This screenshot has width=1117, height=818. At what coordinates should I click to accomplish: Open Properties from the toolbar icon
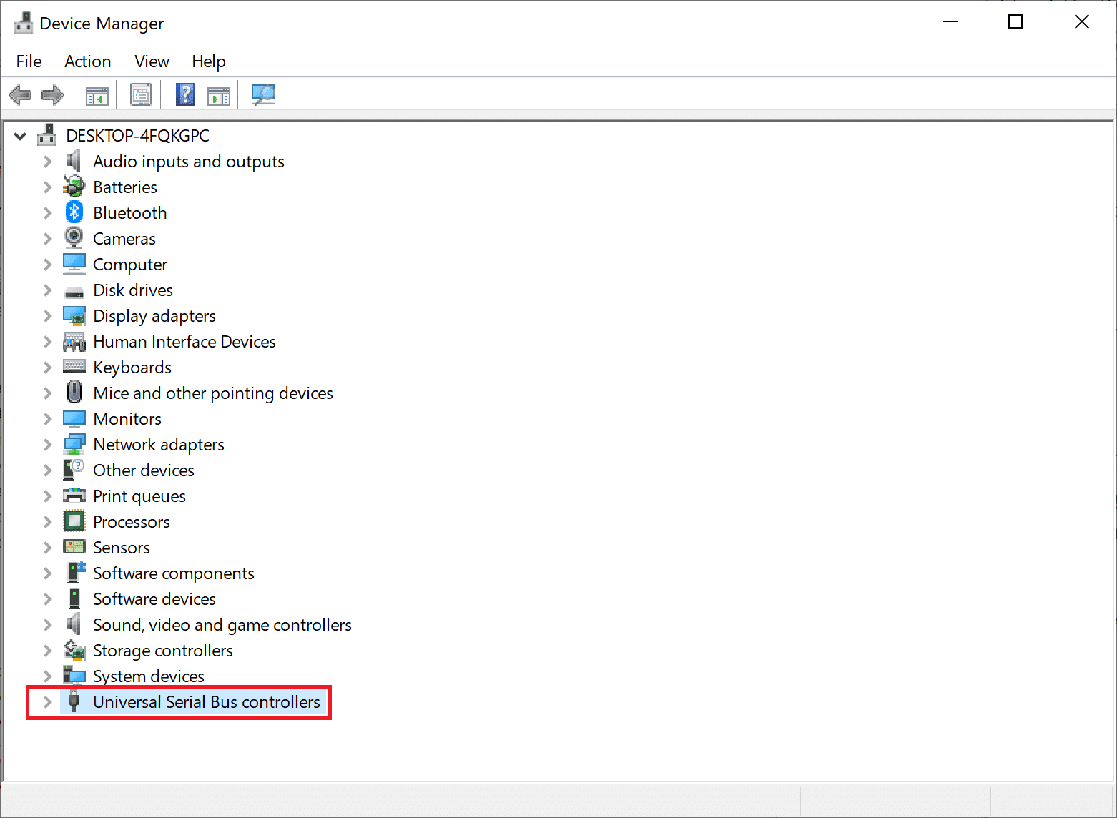141,95
